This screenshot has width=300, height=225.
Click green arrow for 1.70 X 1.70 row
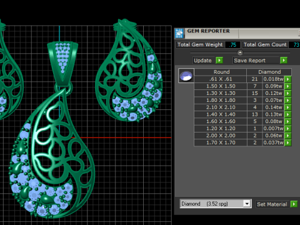click(x=288, y=142)
